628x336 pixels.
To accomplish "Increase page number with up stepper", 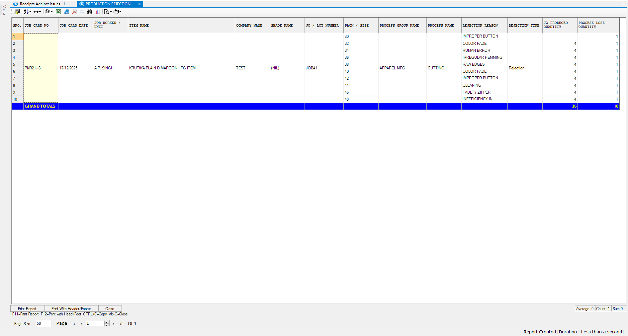I will [107, 322].
